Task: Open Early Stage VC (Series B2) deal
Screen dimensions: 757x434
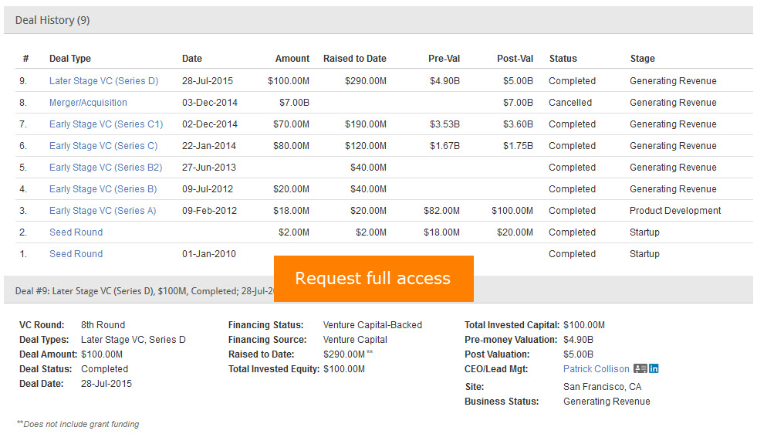Action: point(106,168)
